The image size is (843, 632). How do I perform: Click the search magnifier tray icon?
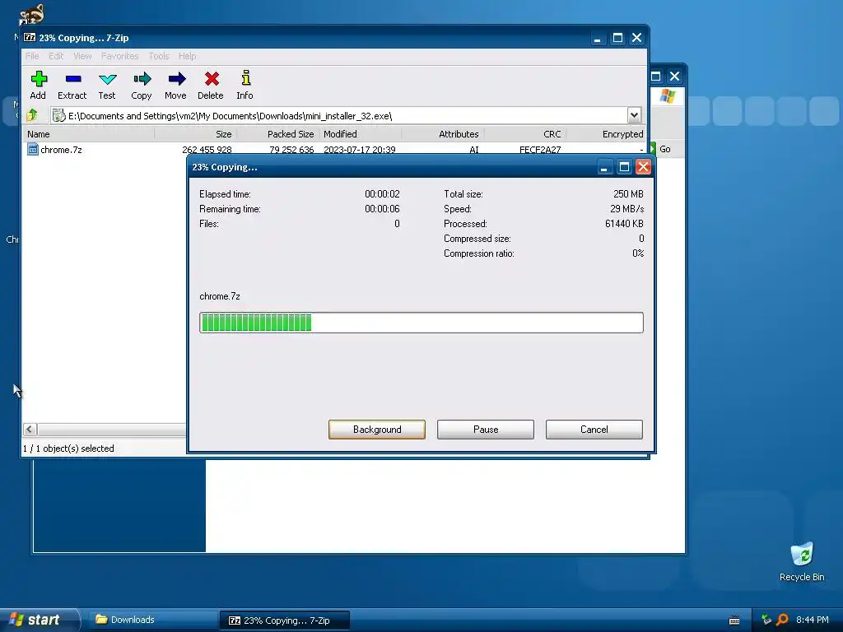pyautogui.click(x=782, y=620)
